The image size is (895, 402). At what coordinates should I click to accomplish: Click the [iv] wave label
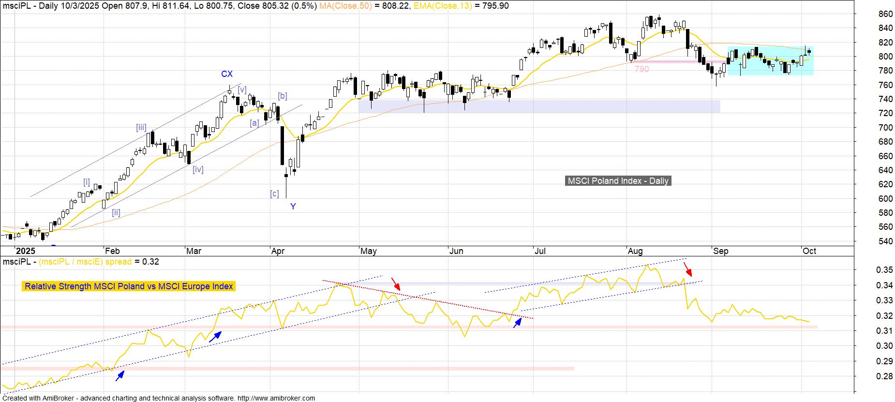[198, 170]
